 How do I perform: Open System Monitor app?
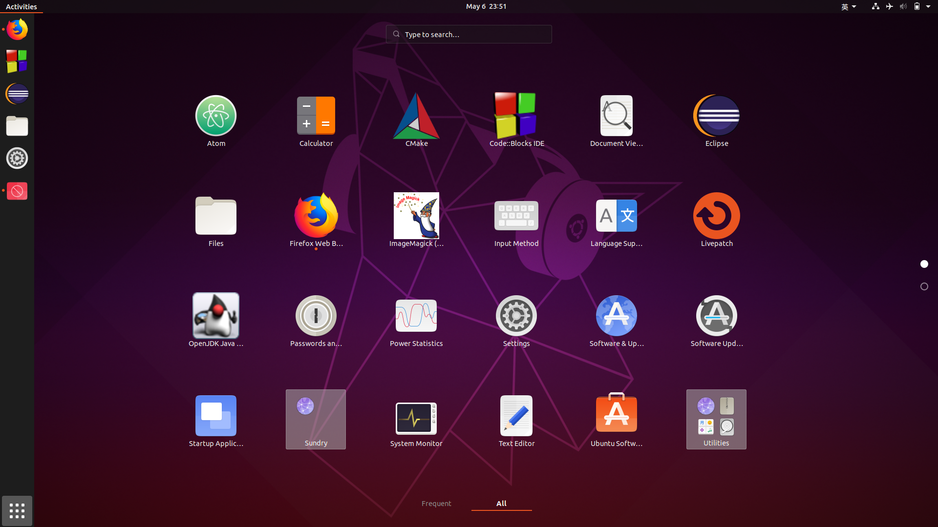(x=416, y=421)
